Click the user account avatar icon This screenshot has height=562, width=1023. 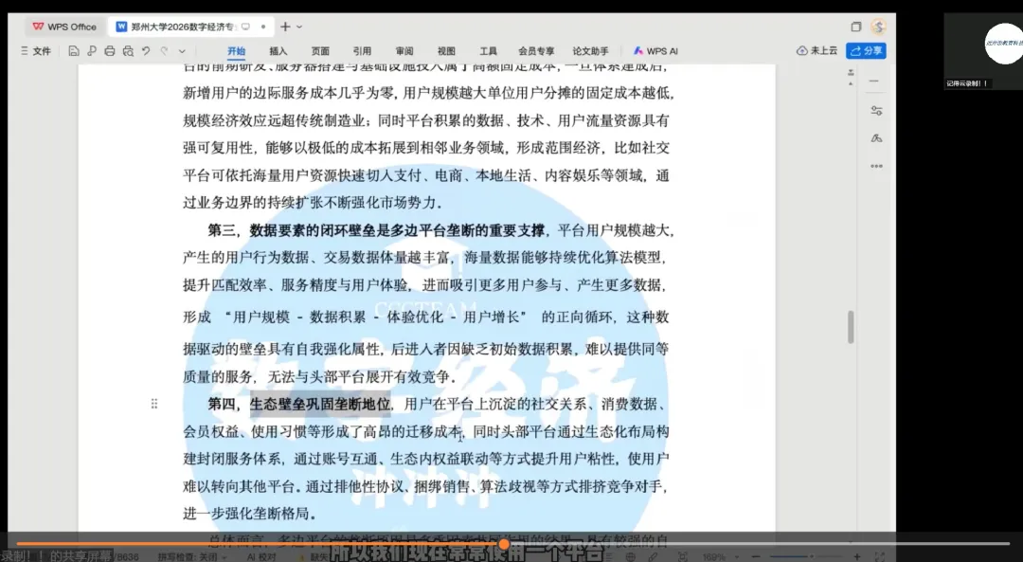pyautogui.click(x=878, y=27)
